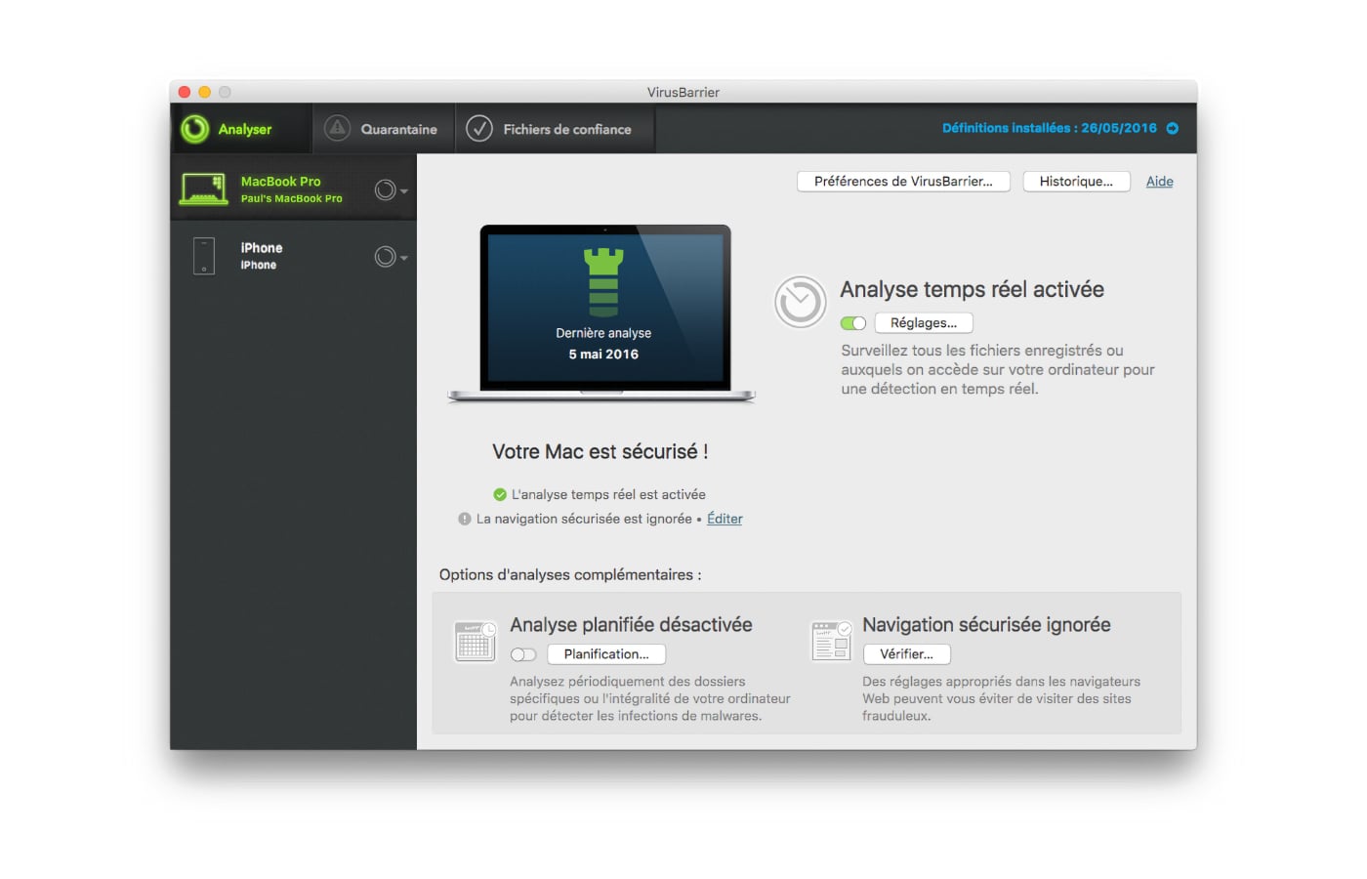Click the Navigation sécurisée ignorée heading
Image resolution: width=1367 pixels, height=879 pixels.
click(x=986, y=625)
